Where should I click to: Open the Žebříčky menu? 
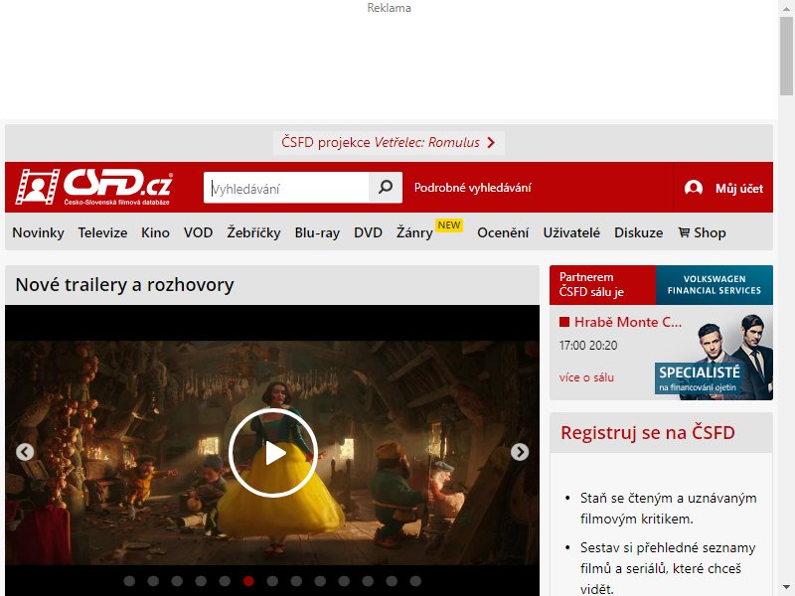click(x=253, y=232)
